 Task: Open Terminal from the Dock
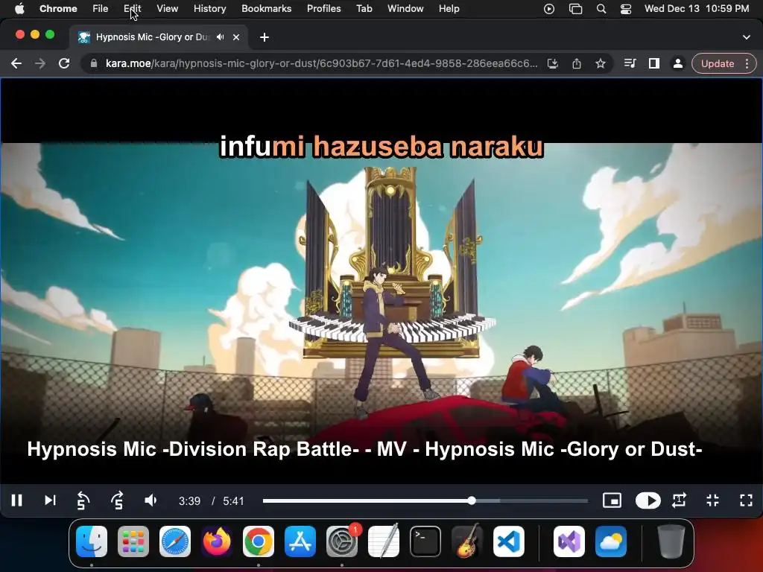pyautogui.click(x=425, y=541)
